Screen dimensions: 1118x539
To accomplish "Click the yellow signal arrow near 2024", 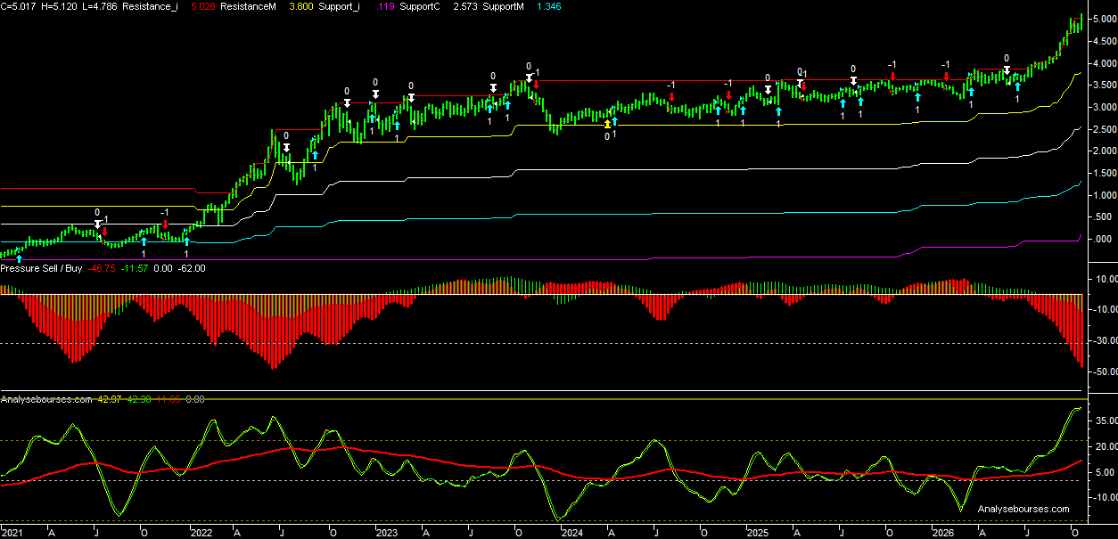I will click(x=607, y=124).
